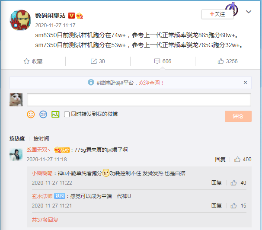Screen dimensions: 262x230
Task: Open 数码闲聊站 profile avatar
Action: pyautogui.click(x=20, y=20)
